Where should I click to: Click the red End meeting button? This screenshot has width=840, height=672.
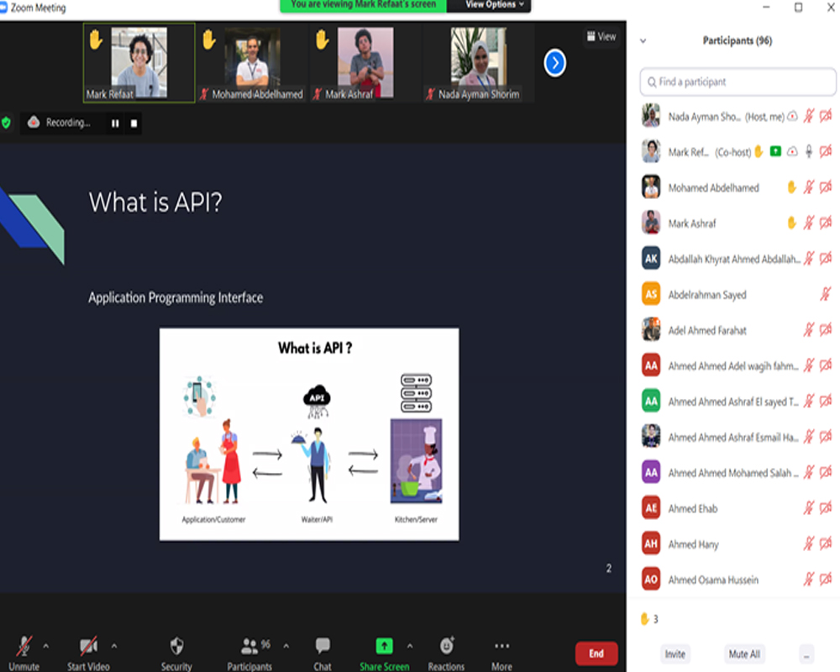click(x=596, y=653)
